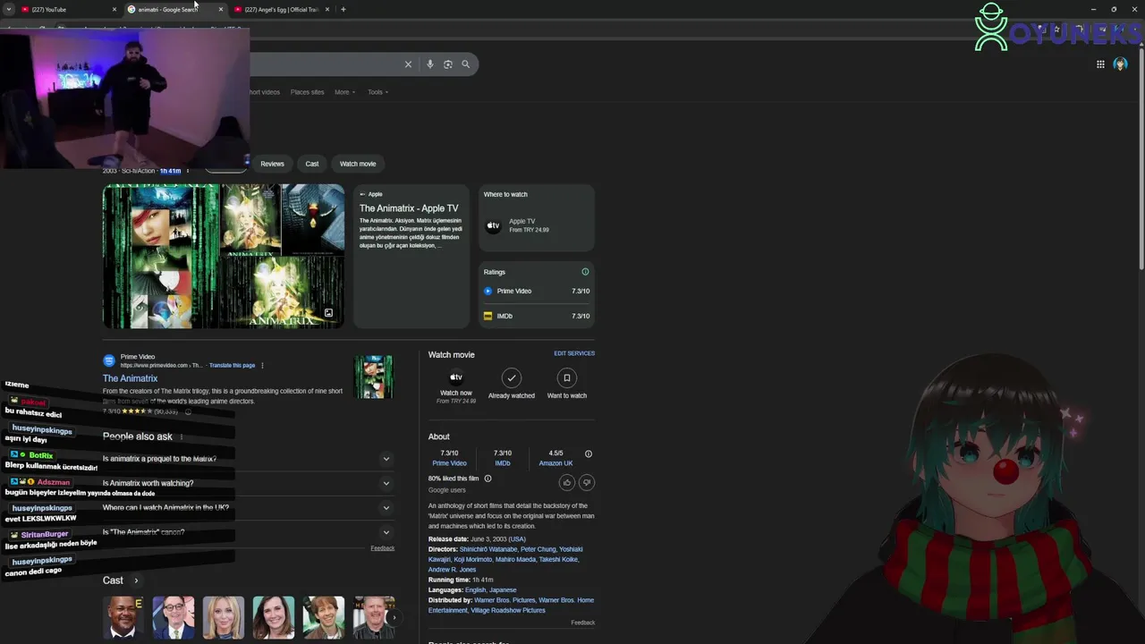
Task: Toggle Want to watch bookmark
Action: pos(566,377)
